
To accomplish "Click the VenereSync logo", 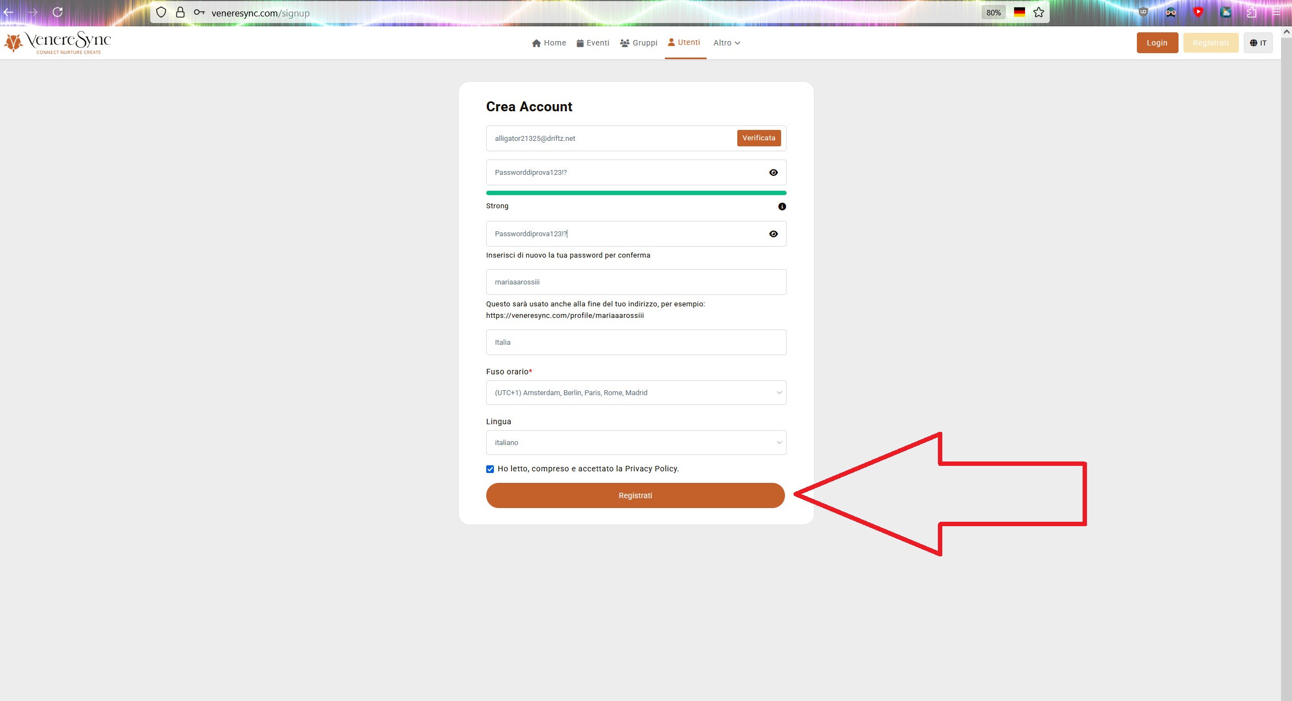I will [x=58, y=43].
